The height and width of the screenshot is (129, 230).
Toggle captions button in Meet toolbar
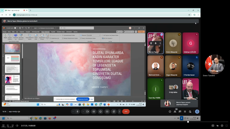(x=93, y=112)
